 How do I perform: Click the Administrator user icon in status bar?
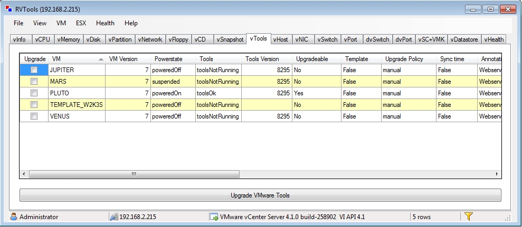(x=14, y=216)
